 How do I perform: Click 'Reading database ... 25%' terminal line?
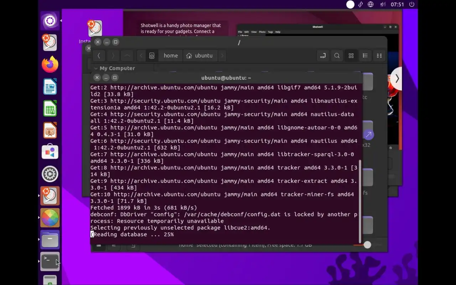point(132,234)
